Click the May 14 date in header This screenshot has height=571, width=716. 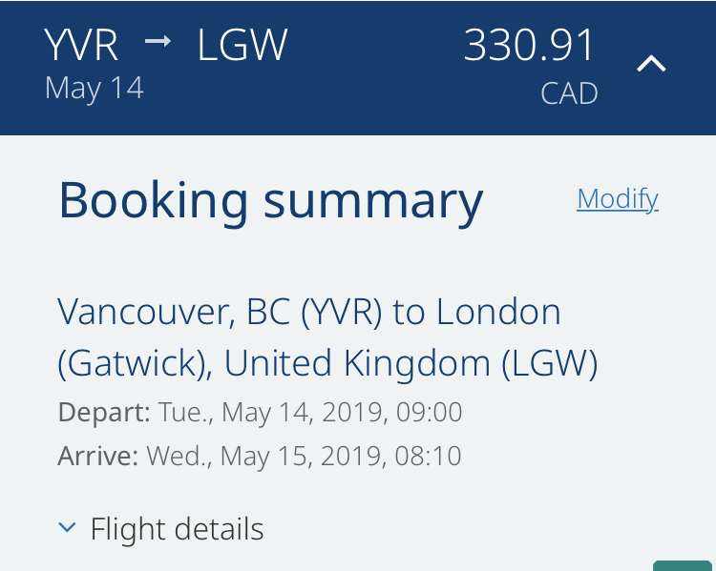tap(95, 89)
